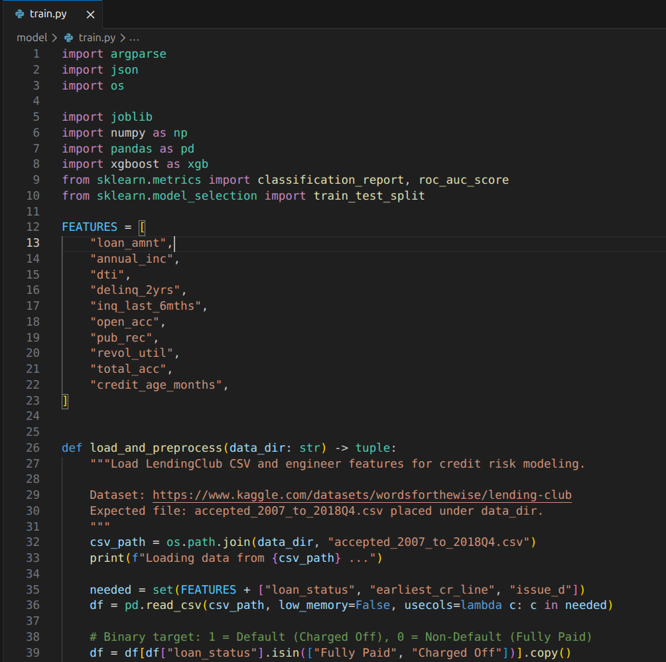Click the opening bracket of FEATURES list
This screenshot has height=662, width=666.
pyautogui.click(x=142, y=228)
